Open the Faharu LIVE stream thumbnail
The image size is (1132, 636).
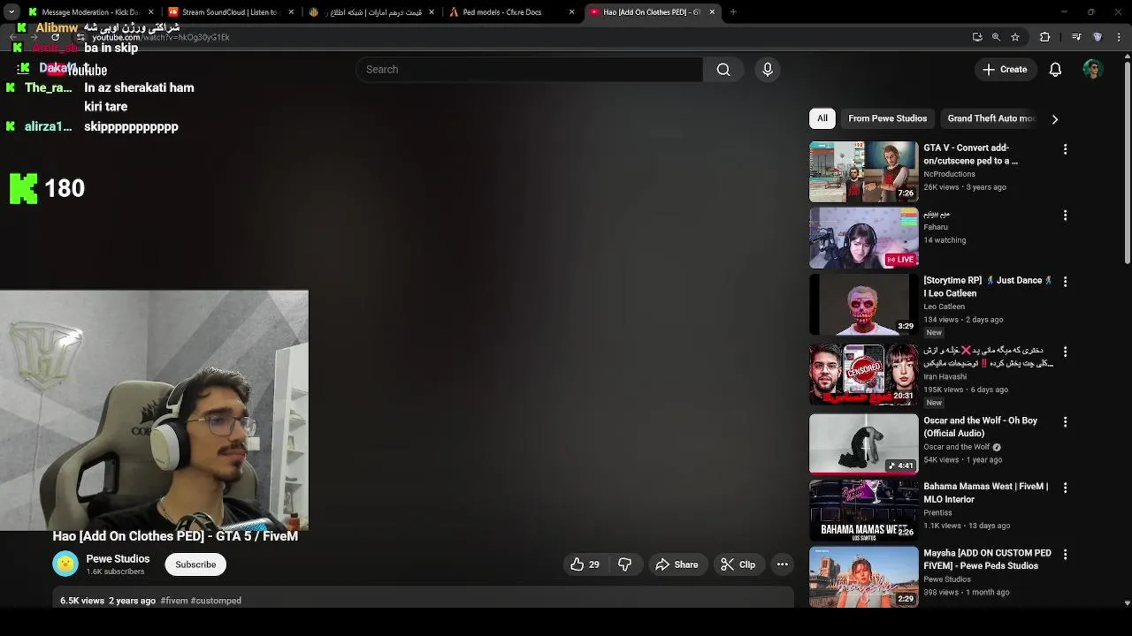tap(864, 238)
